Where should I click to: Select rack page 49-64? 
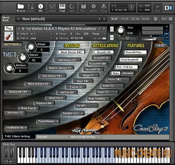coord(145,19)
